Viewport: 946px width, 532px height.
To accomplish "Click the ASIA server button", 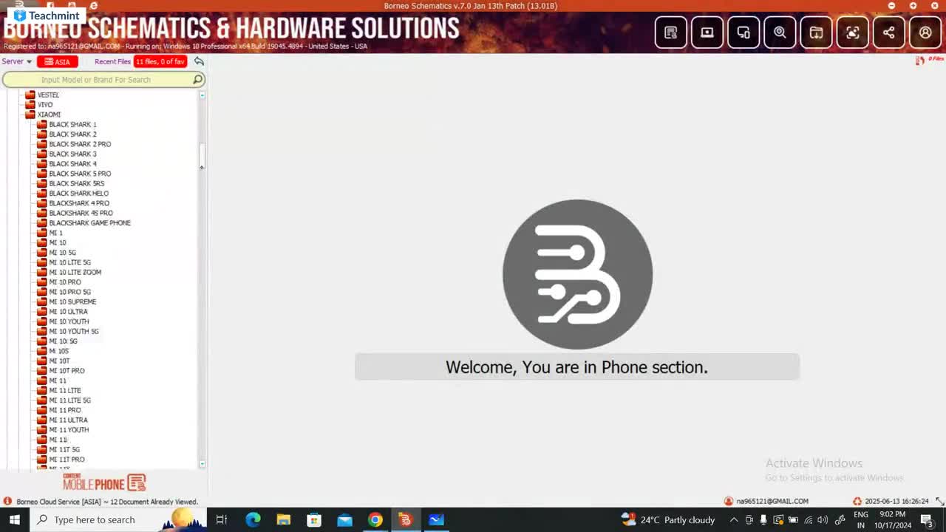I will [57, 61].
